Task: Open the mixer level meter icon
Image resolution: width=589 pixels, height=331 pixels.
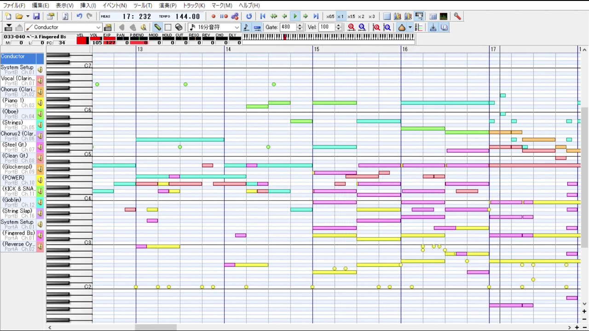Action: [x=444, y=16]
